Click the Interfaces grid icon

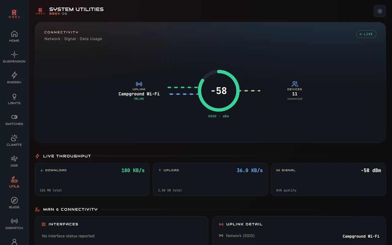tap(44, 224)
